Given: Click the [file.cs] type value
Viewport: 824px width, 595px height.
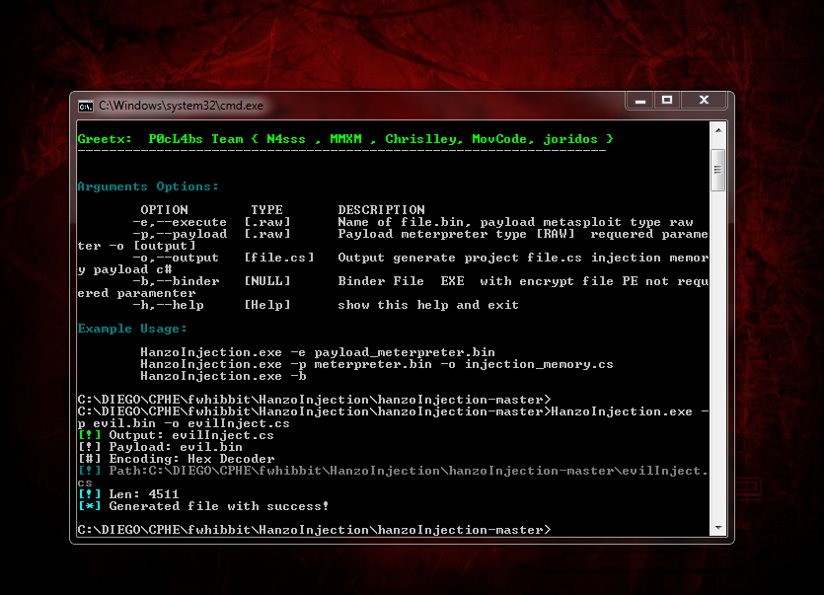Looking at the screenshot, I should (x=279, y=258).
